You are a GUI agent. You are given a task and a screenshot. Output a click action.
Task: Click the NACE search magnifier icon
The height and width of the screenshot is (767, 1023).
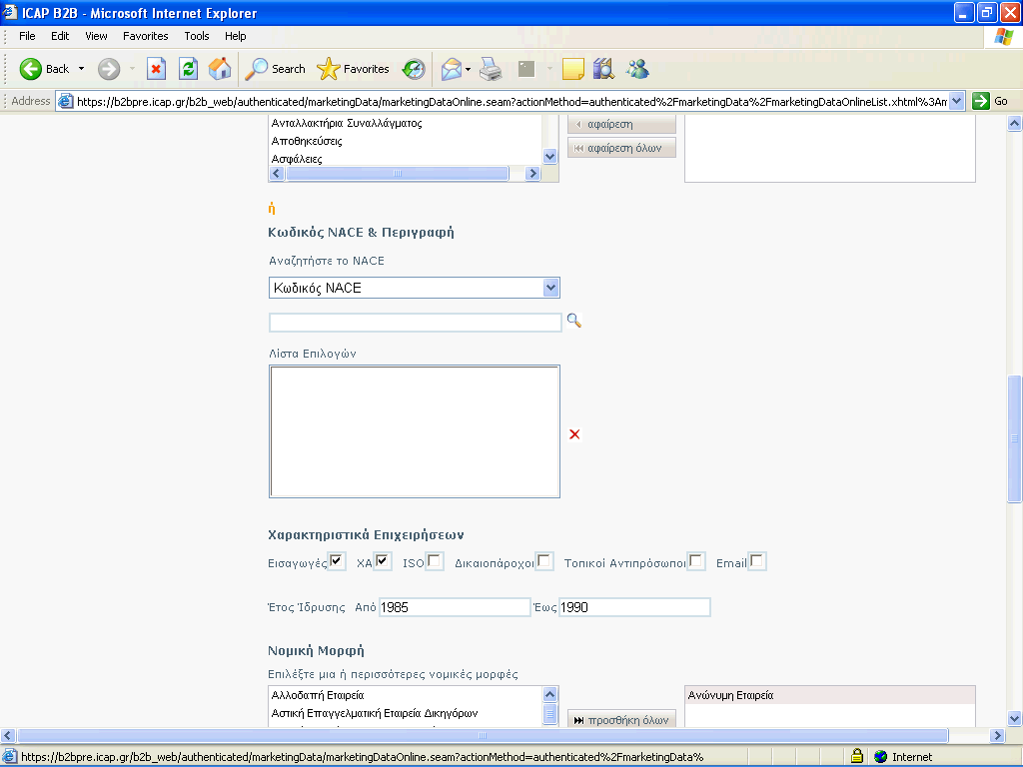click(574, 321)
